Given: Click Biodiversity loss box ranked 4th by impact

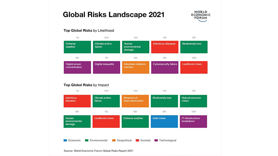Looking at the screenshot, I should point(164,101).
